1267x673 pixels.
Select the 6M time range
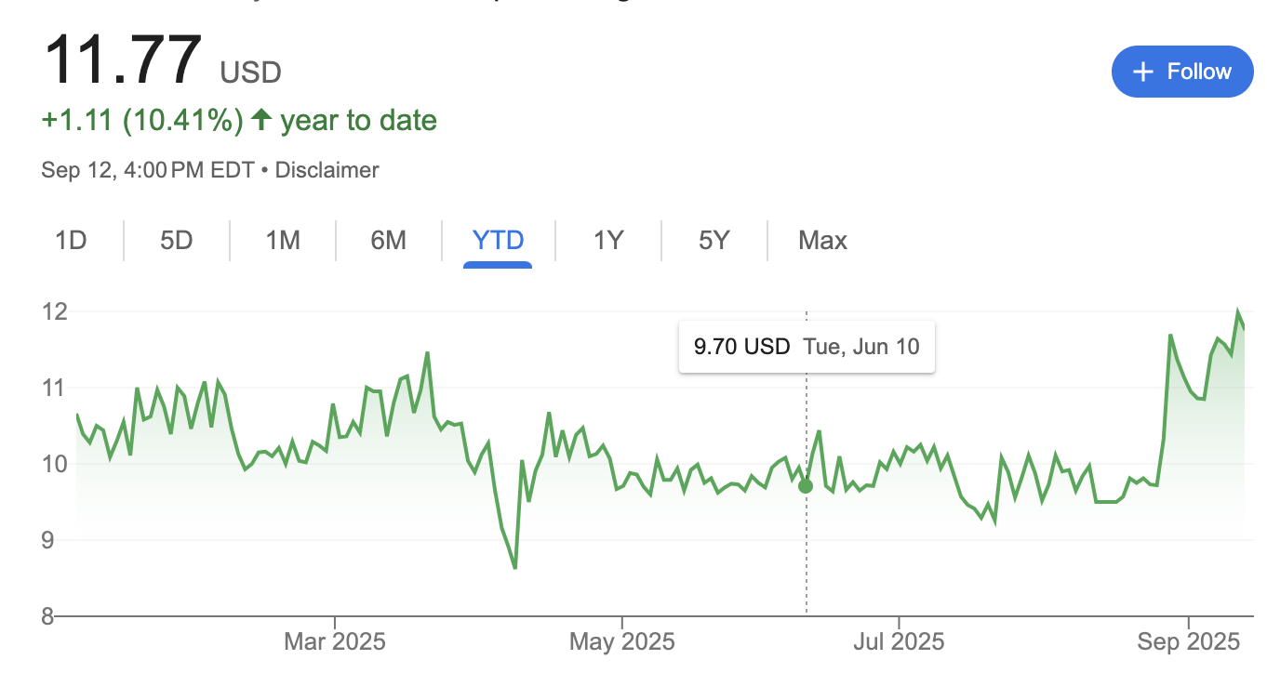(x=389, y=241)
